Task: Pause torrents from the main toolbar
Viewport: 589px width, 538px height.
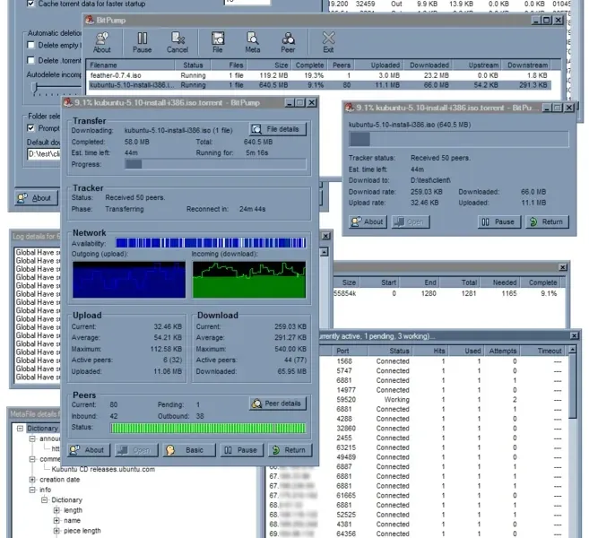Action: coord(142,42)
